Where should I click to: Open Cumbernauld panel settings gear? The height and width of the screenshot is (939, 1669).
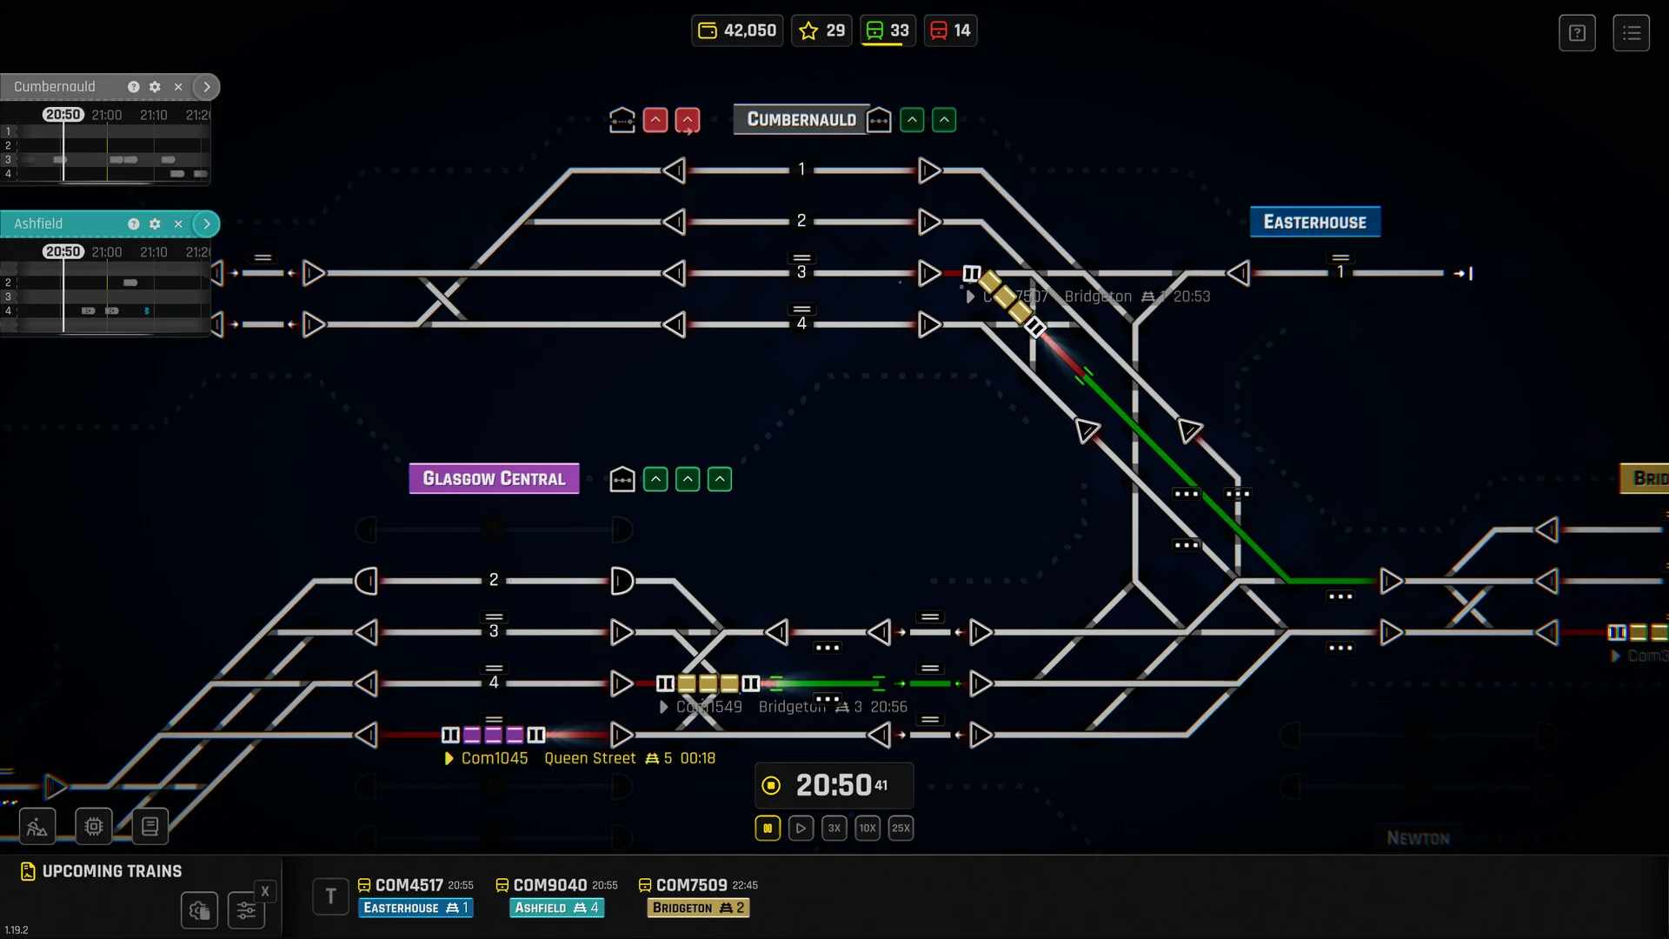(155, 87)
